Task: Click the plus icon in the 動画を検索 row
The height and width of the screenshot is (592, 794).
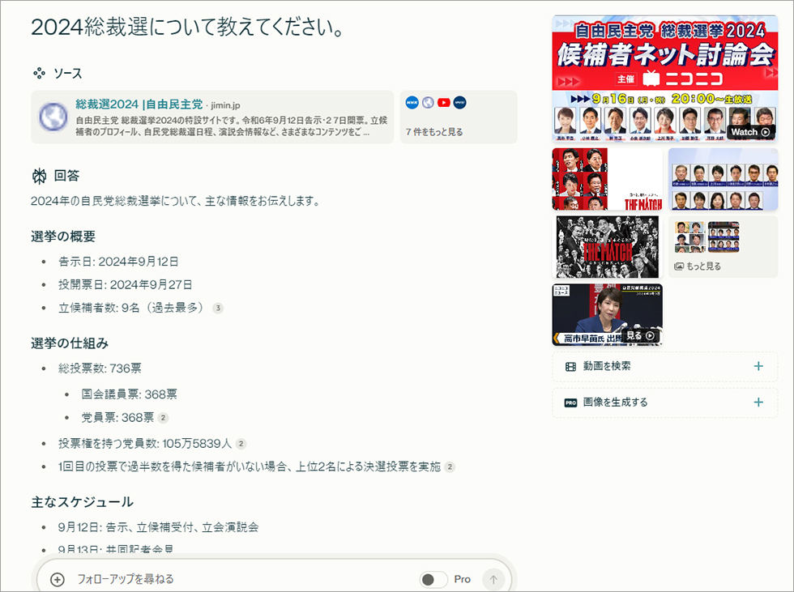Action: point(758,366)
